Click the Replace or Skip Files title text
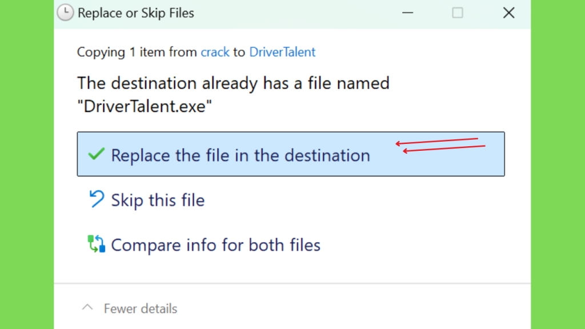Screen dimensions: 585x329 point(136,13)
